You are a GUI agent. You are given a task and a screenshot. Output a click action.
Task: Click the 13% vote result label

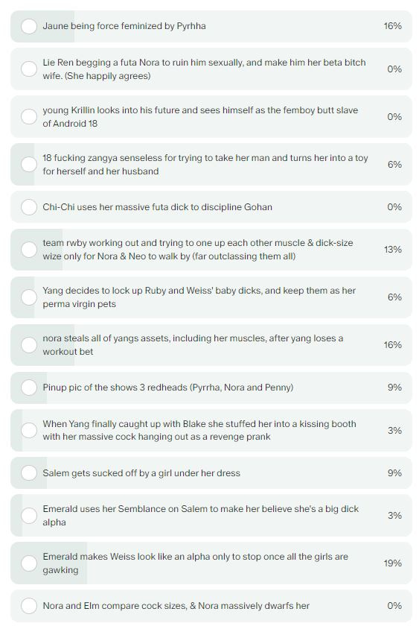(392, 250)
